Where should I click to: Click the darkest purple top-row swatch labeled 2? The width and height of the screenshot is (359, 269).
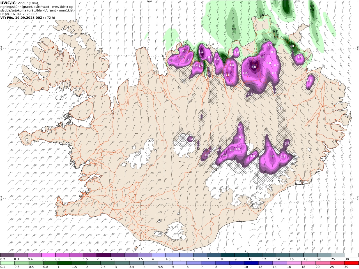pyautogui.click(x=103, y=255)
